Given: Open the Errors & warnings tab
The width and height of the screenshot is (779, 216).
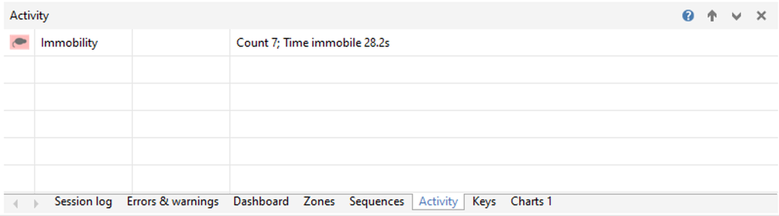Looking at the screenshot, I should (x=172, y=201).
